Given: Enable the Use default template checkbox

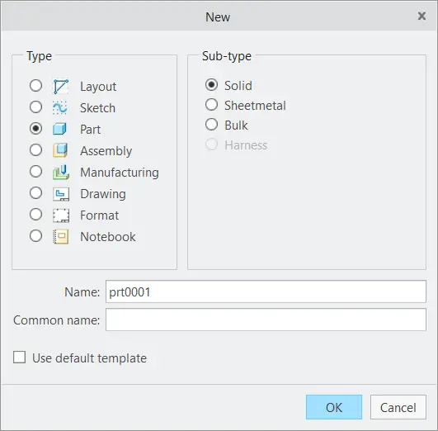Looking at the screenshot, I should (x=19, y=358).
